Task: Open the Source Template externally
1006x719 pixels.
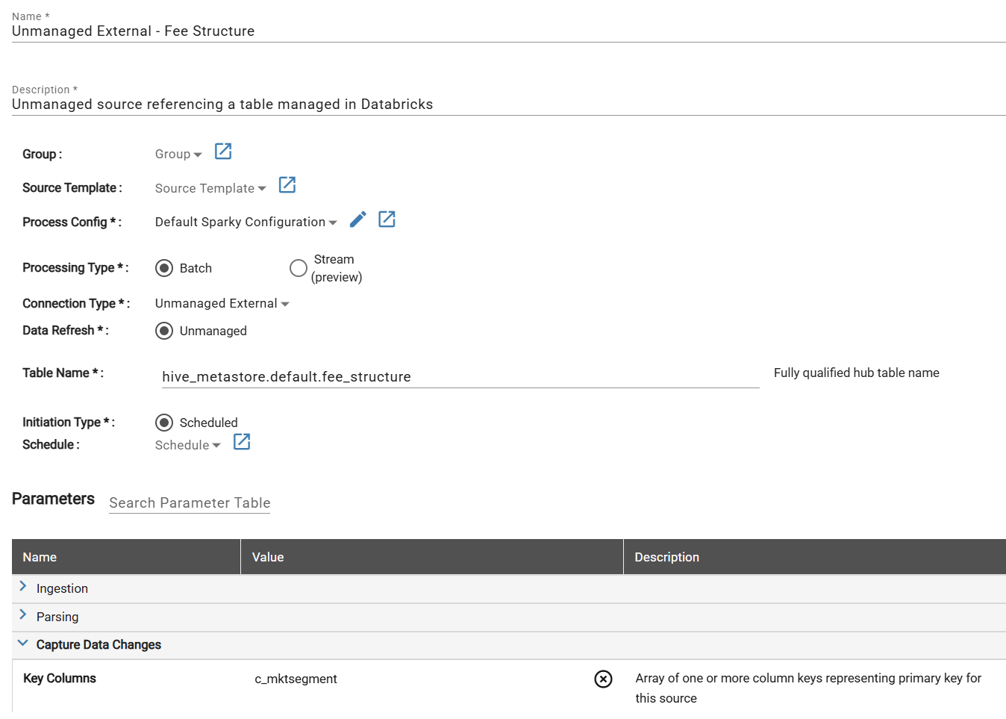Action: tap(287, 184)
